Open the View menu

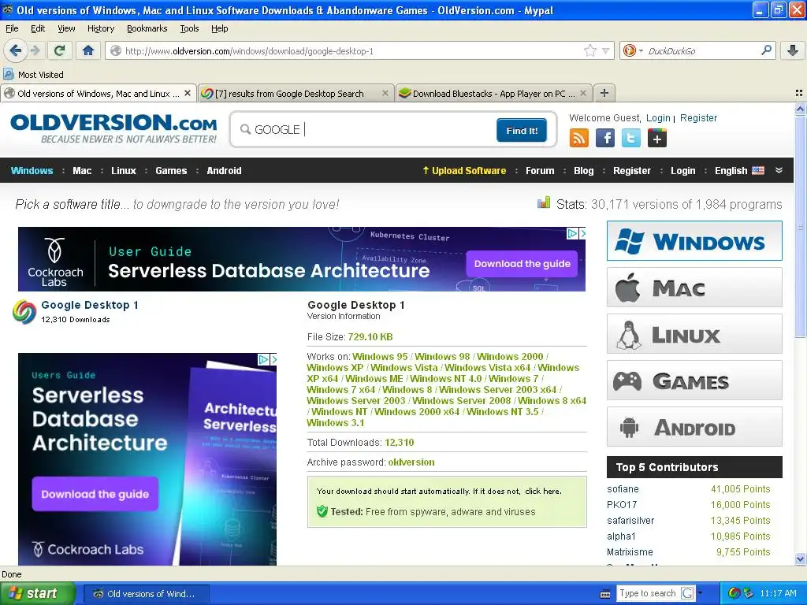[x=66, y=28]
